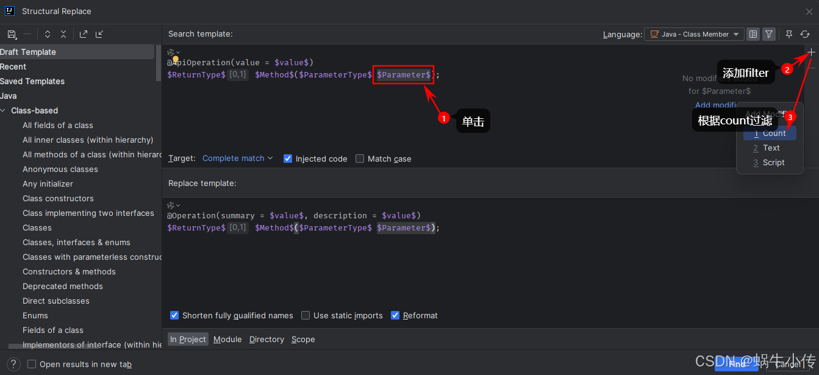
Task: Click the templates list vertical scrollbar
Action: 159,63
